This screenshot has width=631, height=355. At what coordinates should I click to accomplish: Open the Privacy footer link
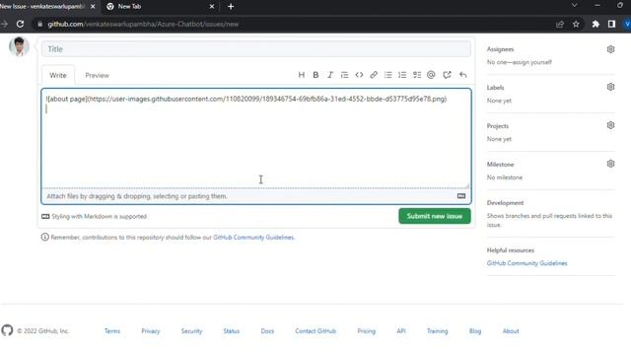(151, 331)
